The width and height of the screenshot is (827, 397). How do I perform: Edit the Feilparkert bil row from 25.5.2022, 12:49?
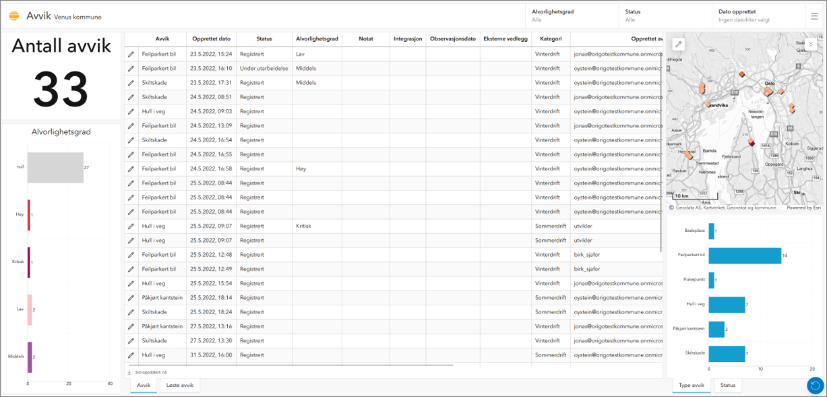131,269
